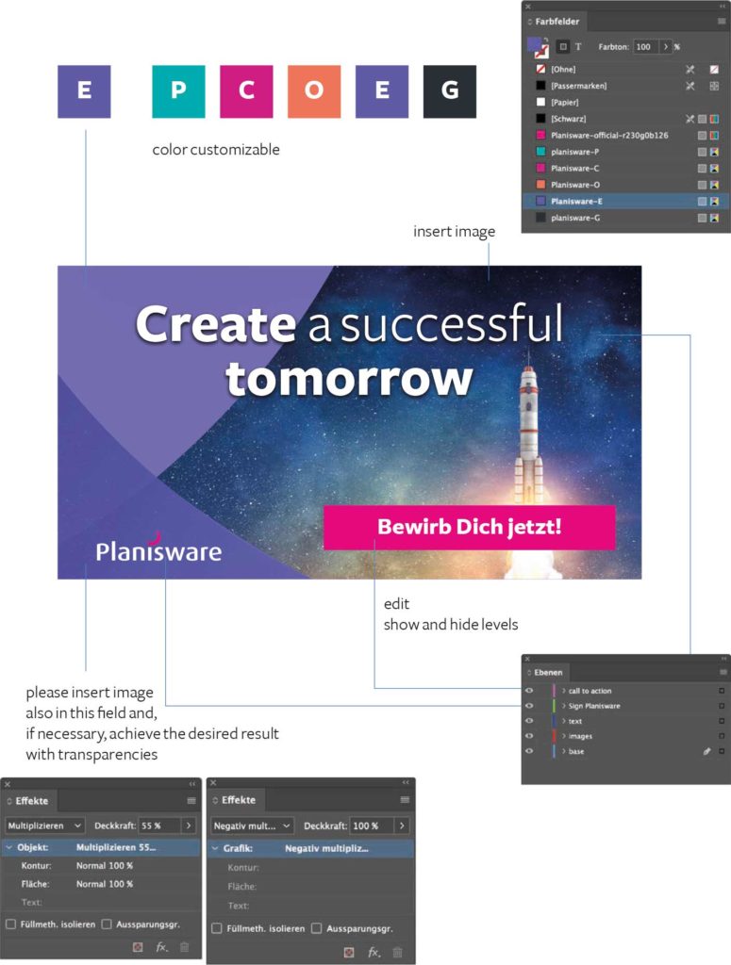The image size is (731, 965).
Task: Swap fill and stroke arrow in Farbfelder
Action: [545, 41]
